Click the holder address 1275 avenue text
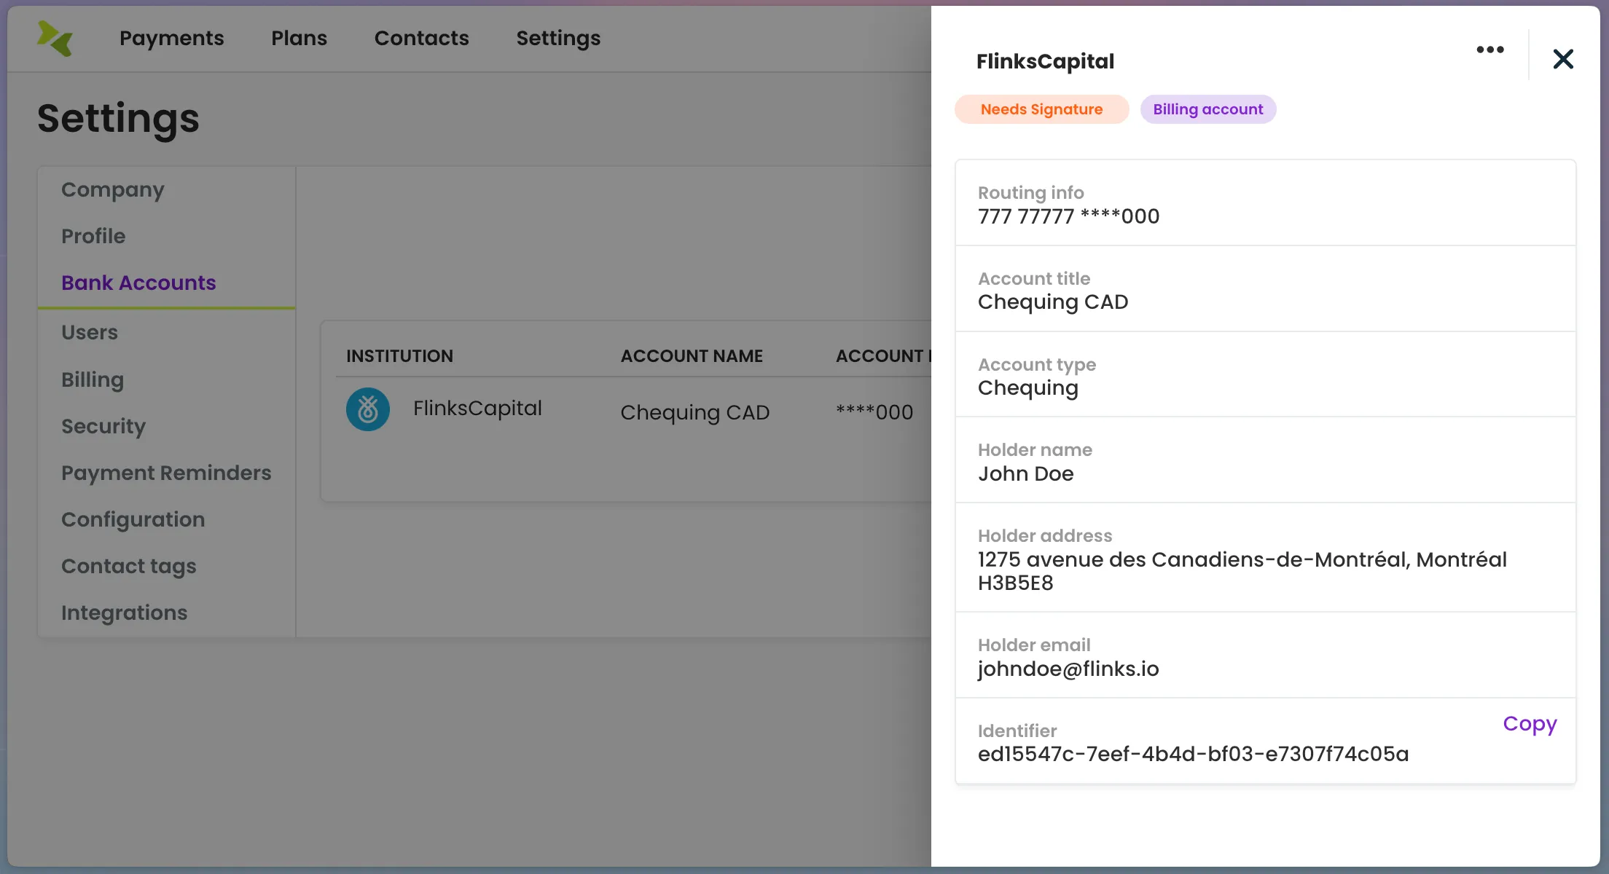The width and height of the screenshot is (1609, 874). pyautogui.click(x=1242, y=571)
